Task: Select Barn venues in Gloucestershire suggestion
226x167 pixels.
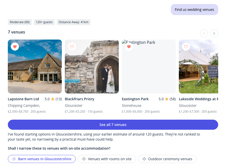Action: [42, 159]
